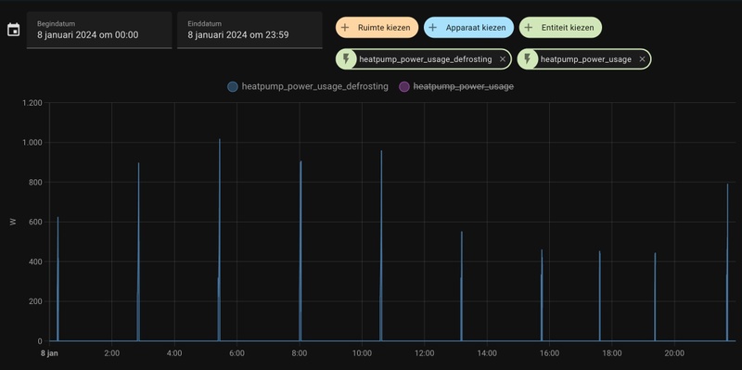The width and height of the screenshot is (742, 370).
Task: Open the calendar date range picker icon
Action: (x=14, y=30)
